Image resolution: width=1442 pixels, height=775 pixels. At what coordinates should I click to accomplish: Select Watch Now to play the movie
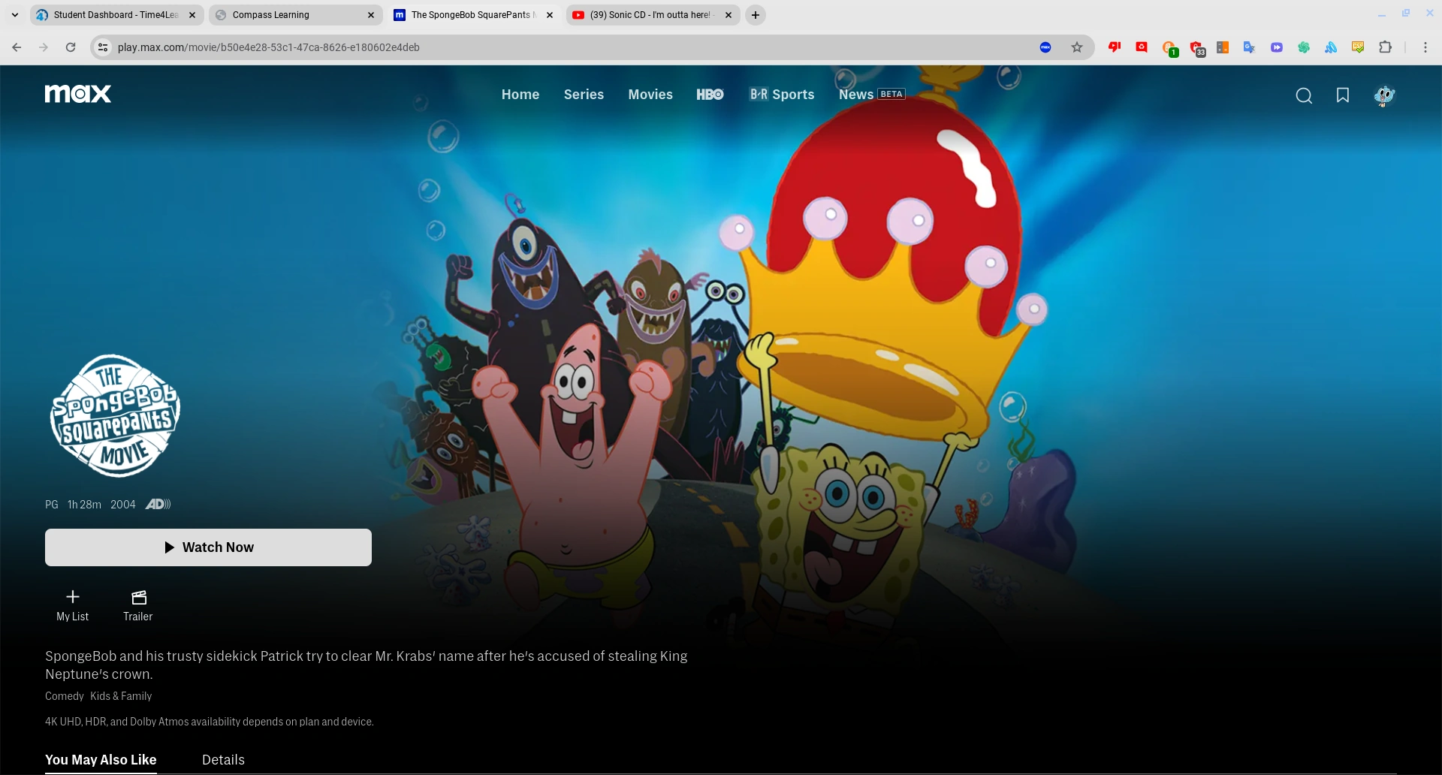tap(208, 547)
